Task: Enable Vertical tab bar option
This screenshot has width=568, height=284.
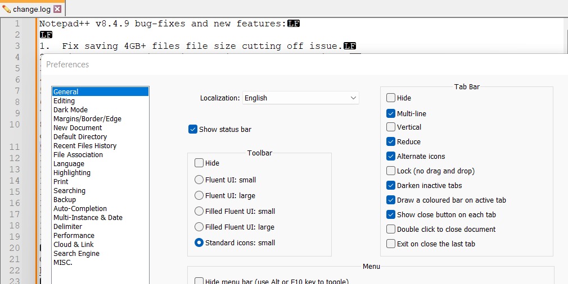Action: tap(391, 127)
